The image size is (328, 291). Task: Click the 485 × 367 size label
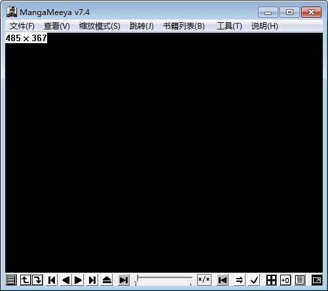pos(26,38)
